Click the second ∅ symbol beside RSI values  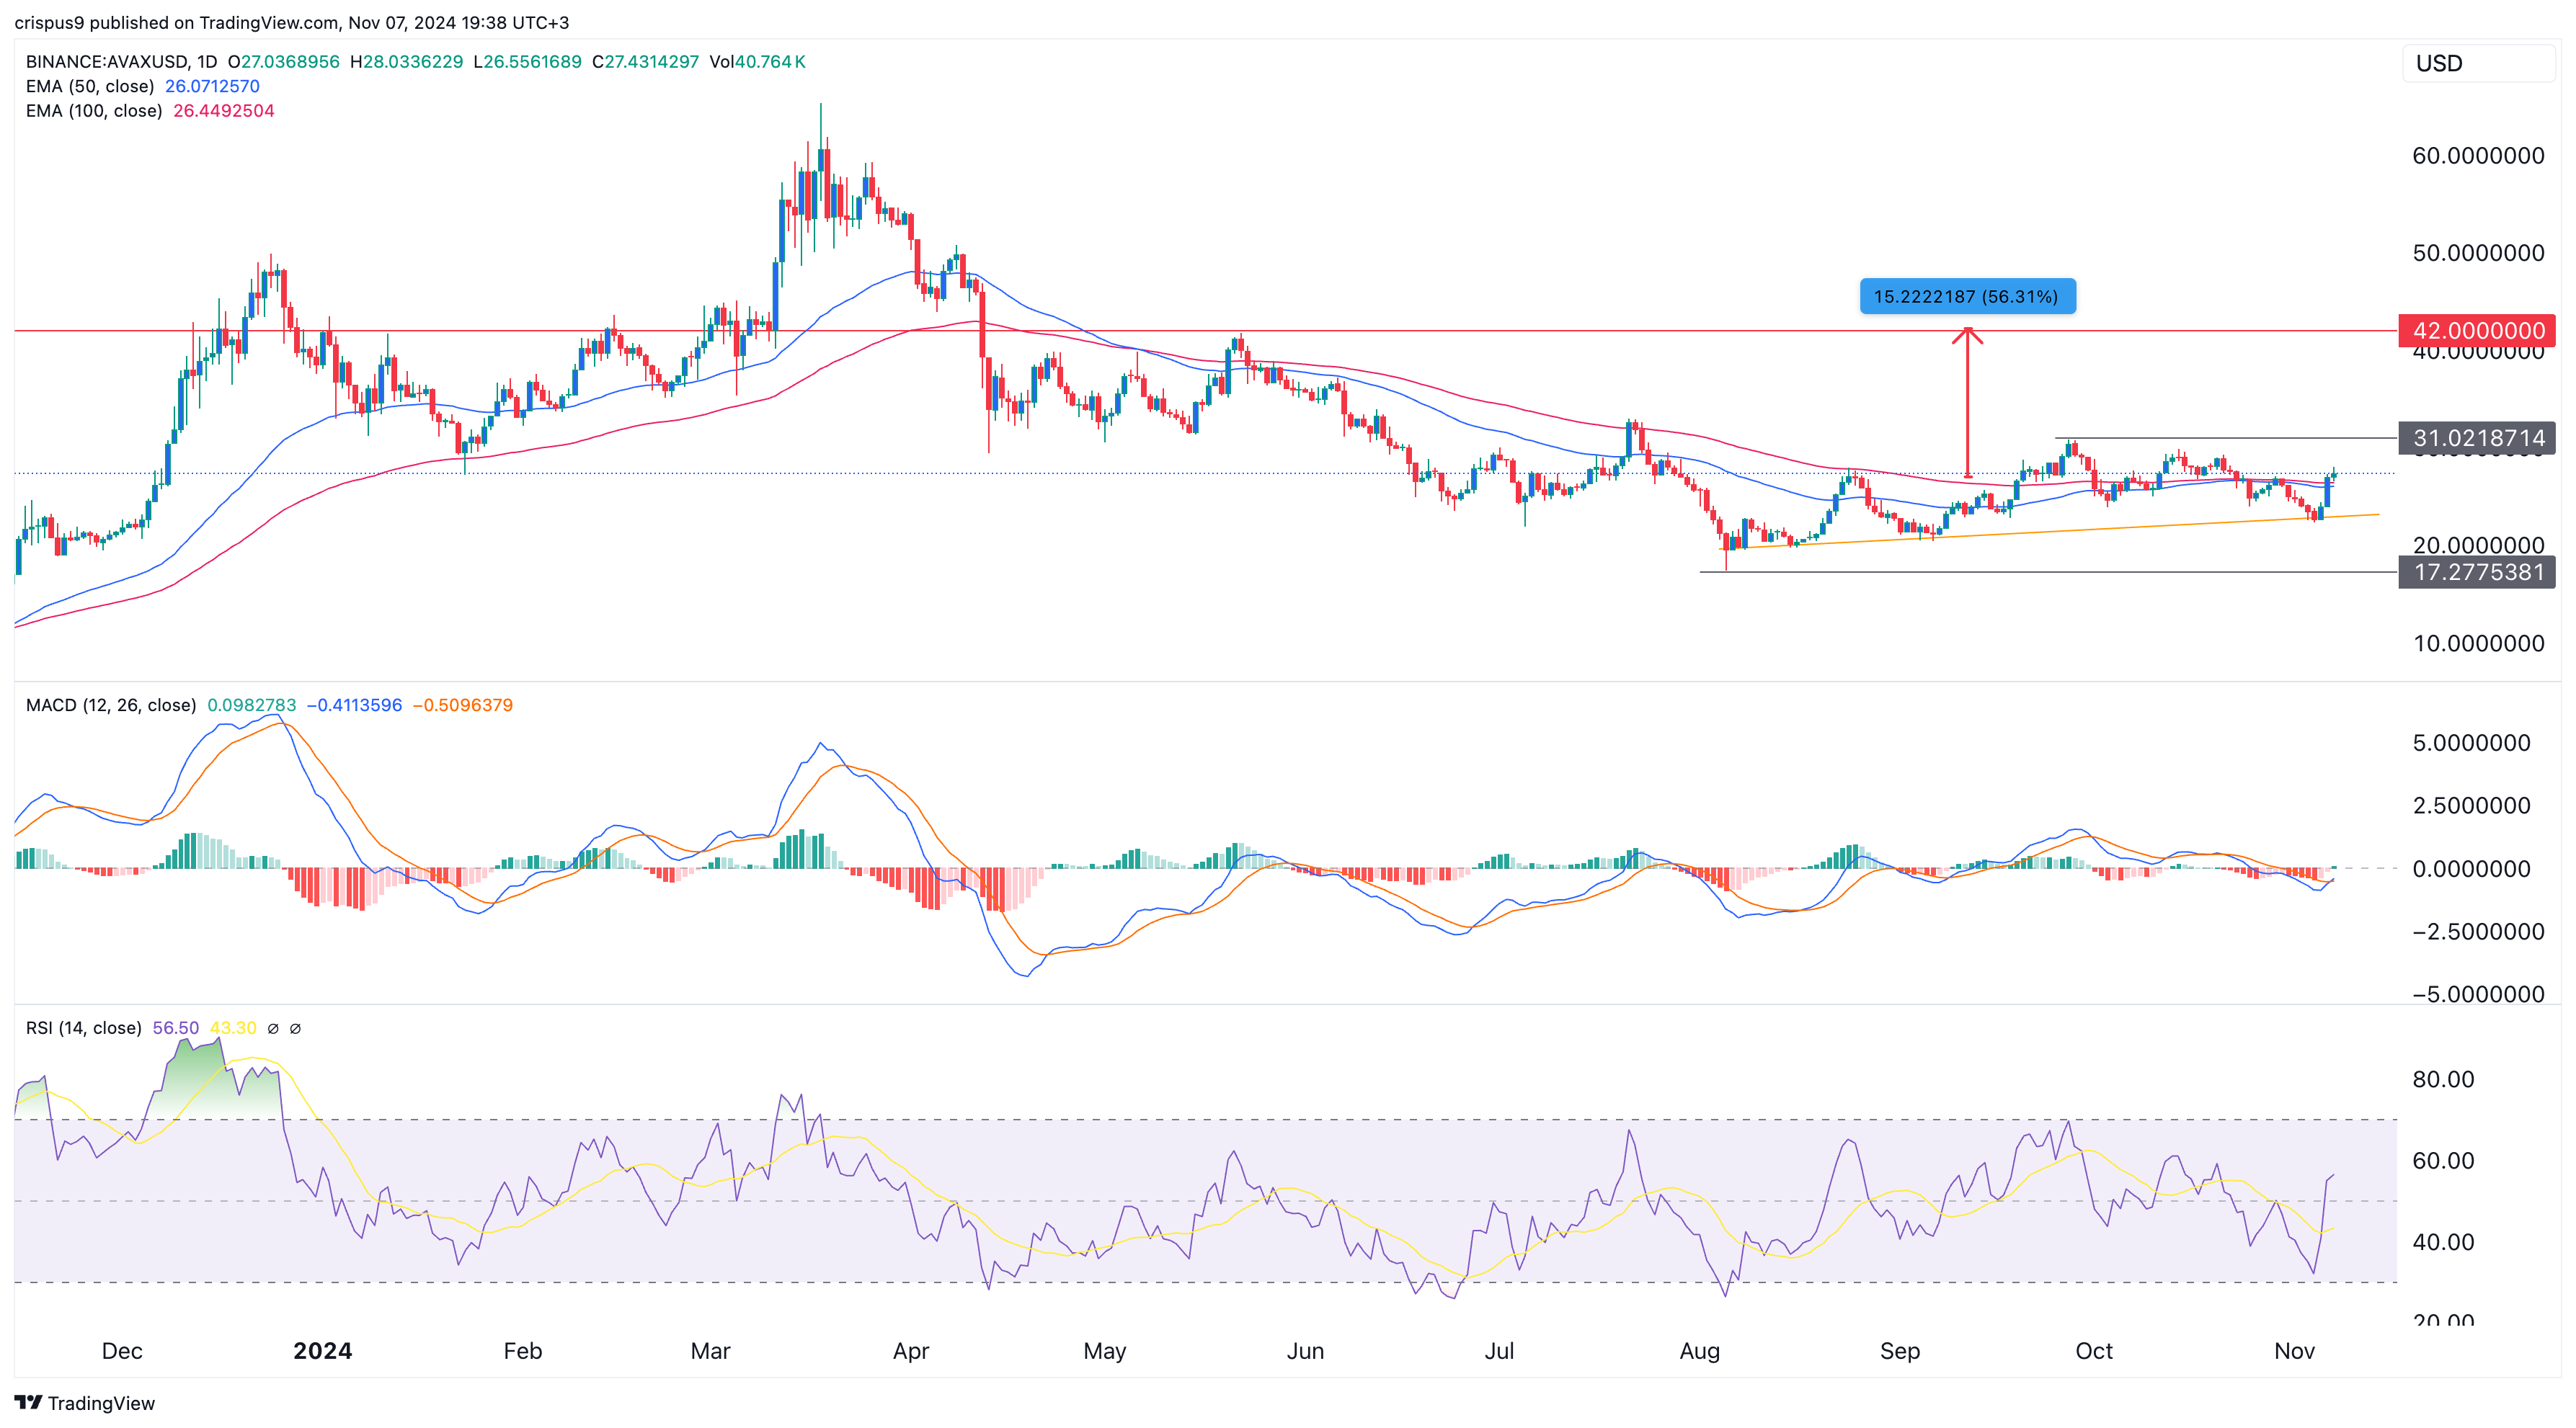(x=295, y=1028)
